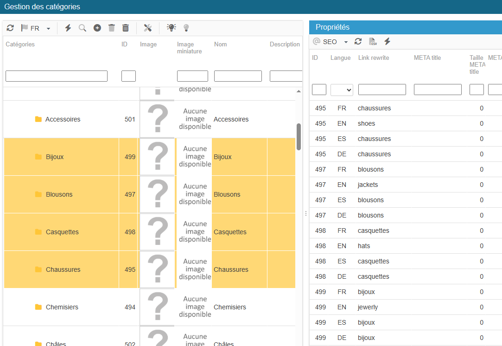
Task: Click the Accessoires folder icon
Action: click(38, 119)
